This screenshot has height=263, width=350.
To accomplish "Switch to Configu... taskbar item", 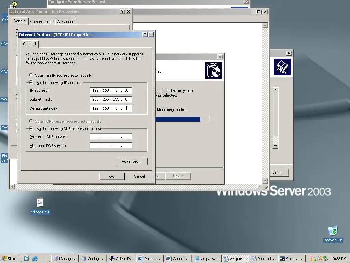I will pos(93,259).
